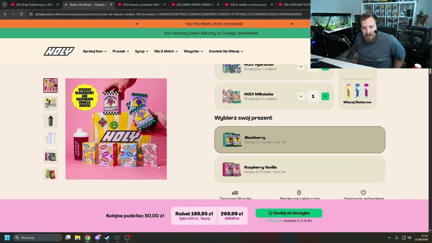Click the microphone icon in system tray
The height and width of the screenshot is (243, 432).
point(397,238)
